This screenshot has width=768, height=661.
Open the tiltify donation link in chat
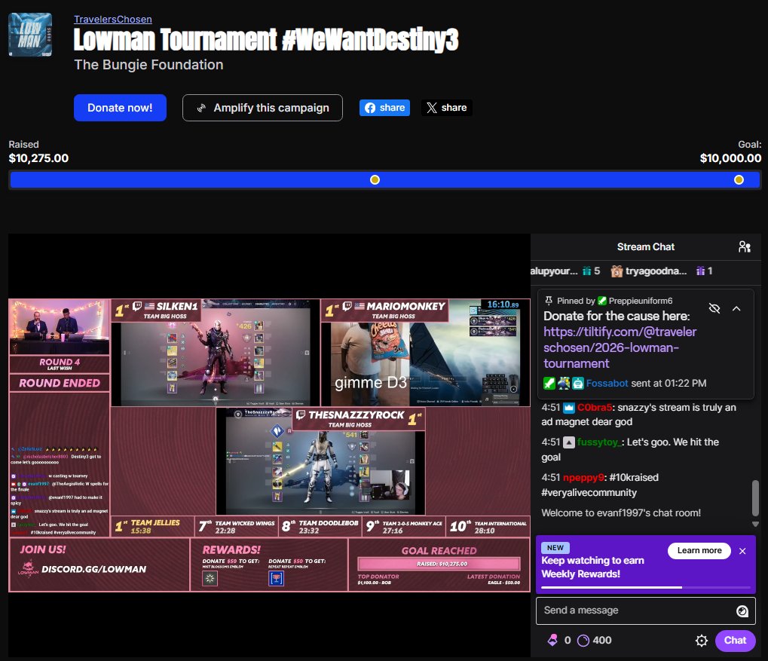(620, 347)
